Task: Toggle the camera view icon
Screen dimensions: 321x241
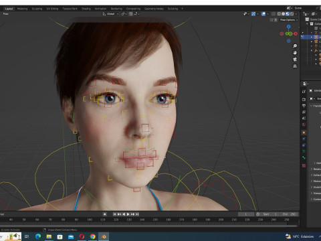Action: point(295,60)
